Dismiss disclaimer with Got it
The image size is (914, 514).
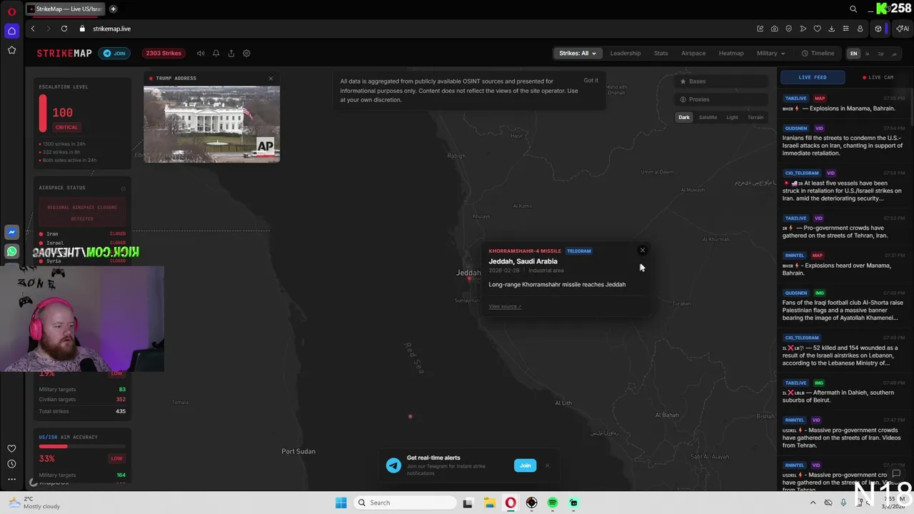click(591, 81)
